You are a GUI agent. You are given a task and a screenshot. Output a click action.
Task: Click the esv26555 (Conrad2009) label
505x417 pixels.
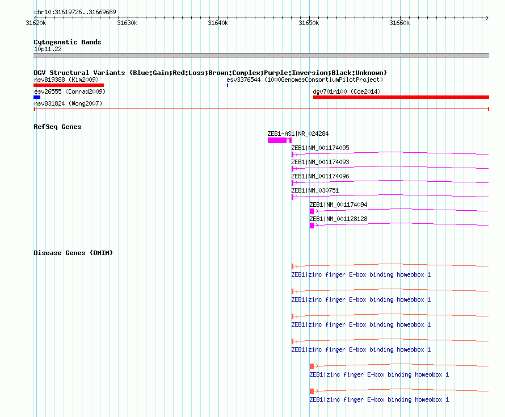click(x=70, y=91)
